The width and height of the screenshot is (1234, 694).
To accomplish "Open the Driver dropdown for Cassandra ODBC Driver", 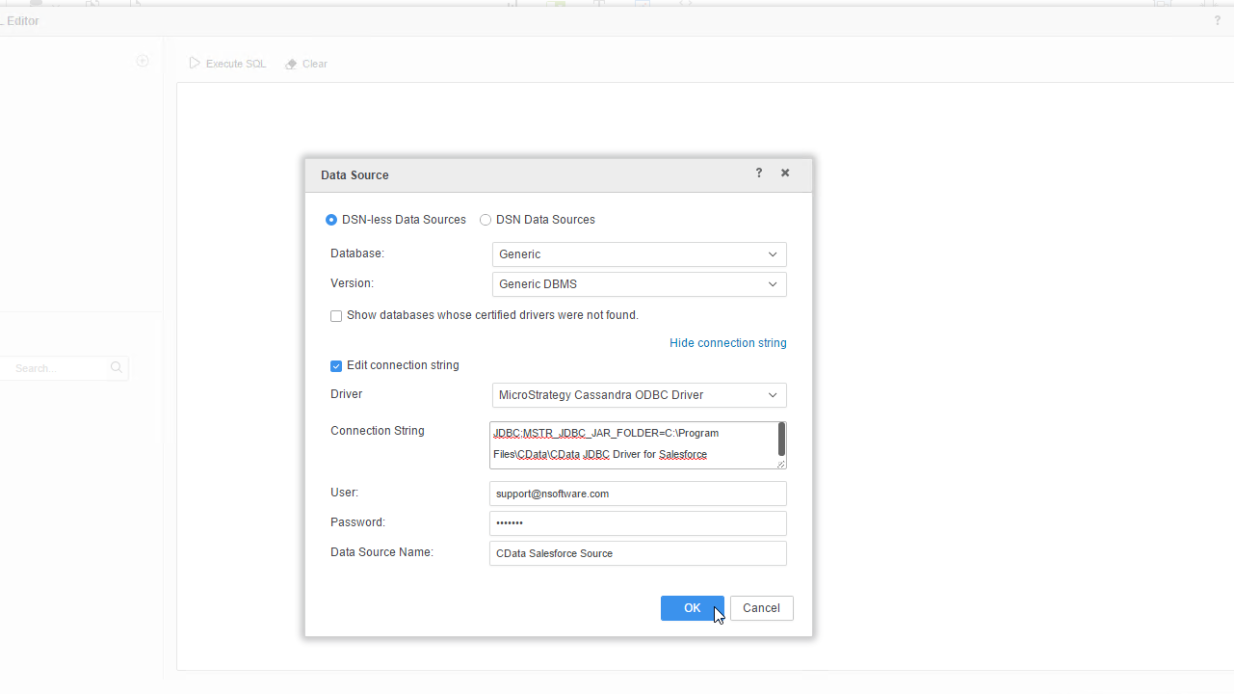I will [639, 394].
